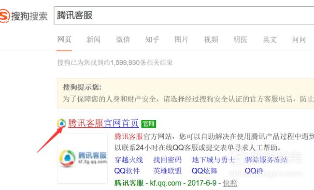Switch to the 明医 tab
The width and height of the screenshot is (314, 190).
pos(240,40)
